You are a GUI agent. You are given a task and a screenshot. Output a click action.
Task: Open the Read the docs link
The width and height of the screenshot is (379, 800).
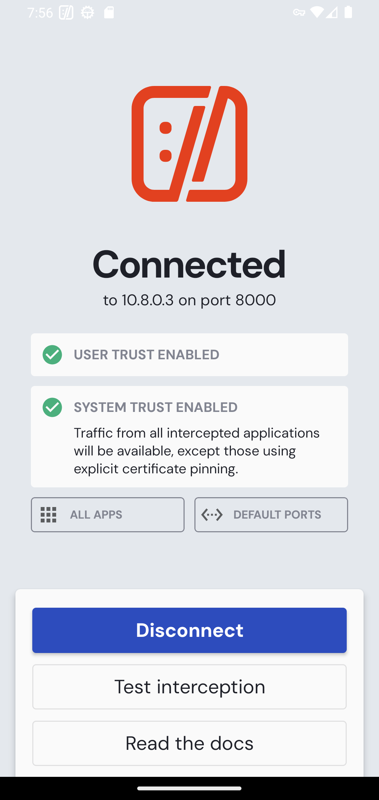point(189,743)
